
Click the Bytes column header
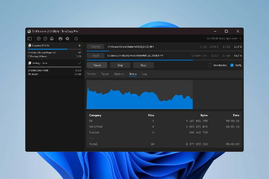coord(204,116)
